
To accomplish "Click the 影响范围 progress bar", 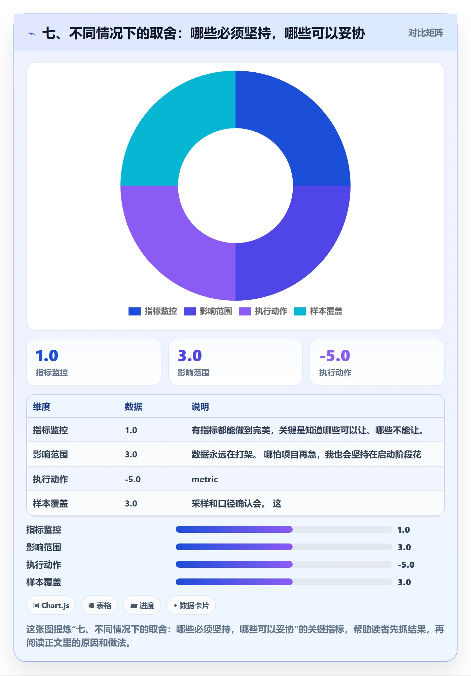I will pyautogui.click(x=284, y=547).
